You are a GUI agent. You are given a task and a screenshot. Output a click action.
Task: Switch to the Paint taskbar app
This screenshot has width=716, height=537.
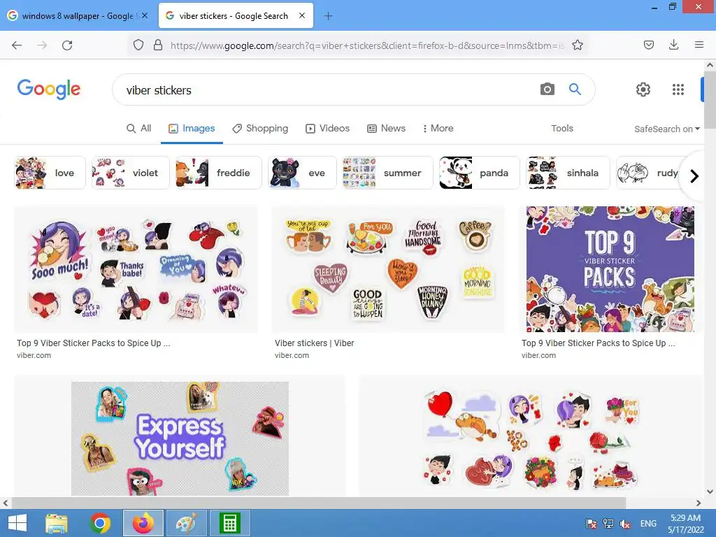[x=186, y=523]
